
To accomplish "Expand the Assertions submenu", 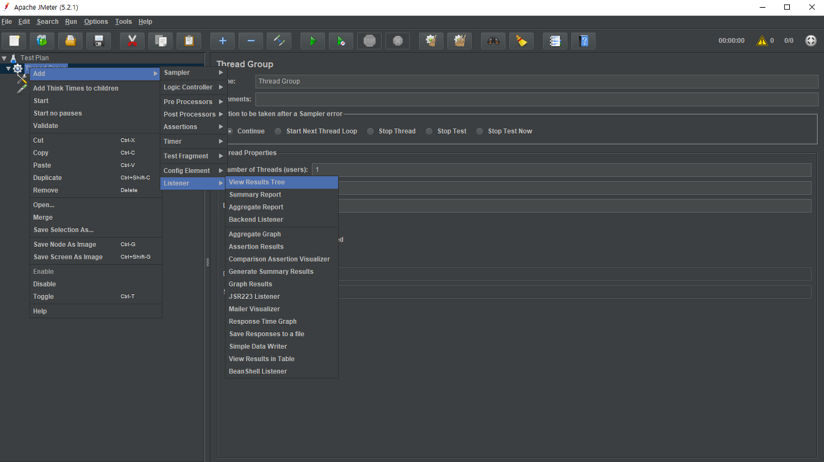I will tap(193, 127).
